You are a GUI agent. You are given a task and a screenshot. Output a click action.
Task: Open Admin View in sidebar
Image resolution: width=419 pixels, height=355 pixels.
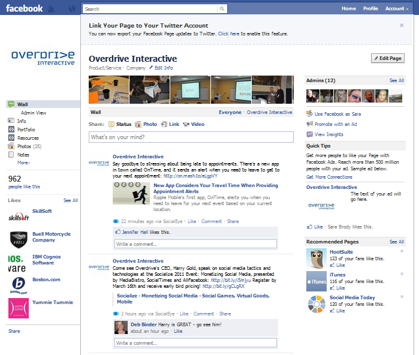tap(34, 113)
